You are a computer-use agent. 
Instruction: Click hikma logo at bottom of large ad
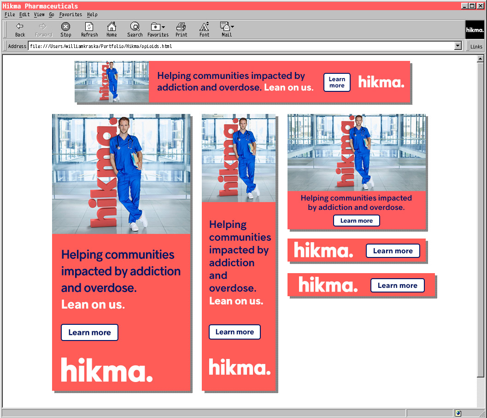click(x=107, y=370)
